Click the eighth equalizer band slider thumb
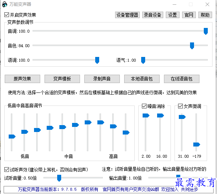This screenshot has width=219, height=194. pos(101,123)
